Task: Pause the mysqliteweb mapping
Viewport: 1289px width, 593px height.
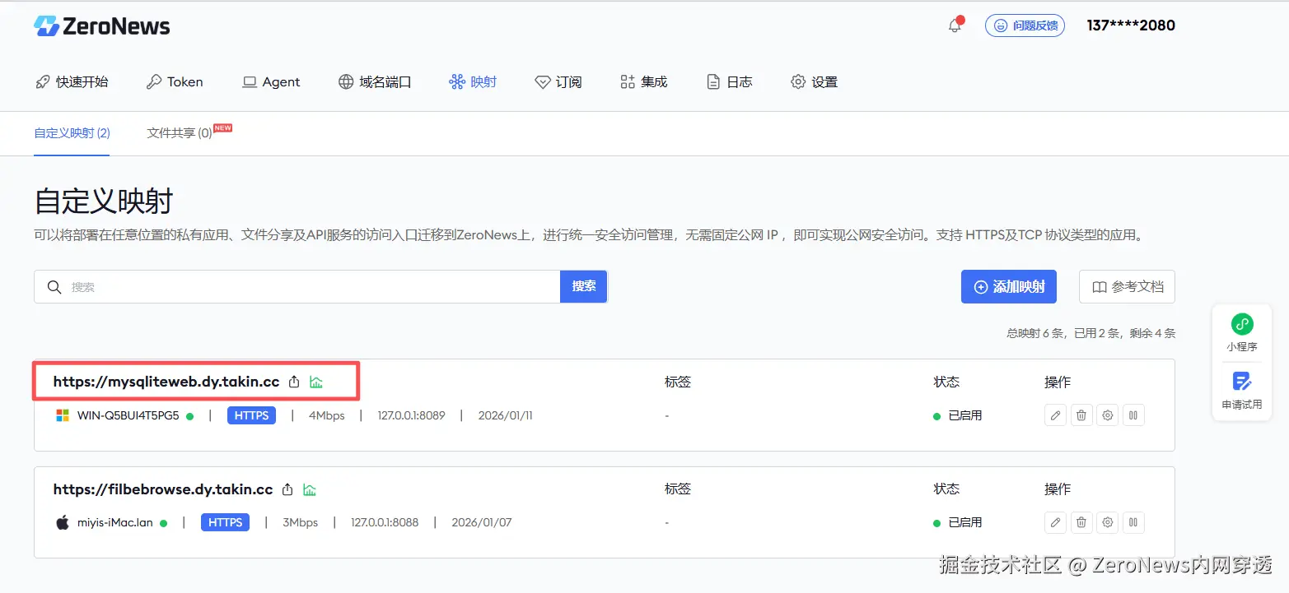Action: tap(1133, 415)
